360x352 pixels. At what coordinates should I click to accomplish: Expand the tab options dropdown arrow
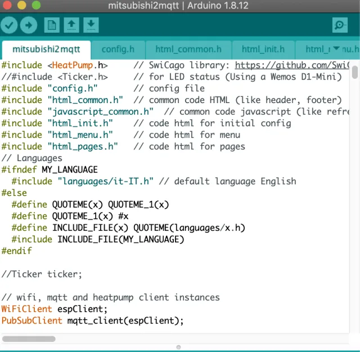pyautogui.click(x=336, y=48)
